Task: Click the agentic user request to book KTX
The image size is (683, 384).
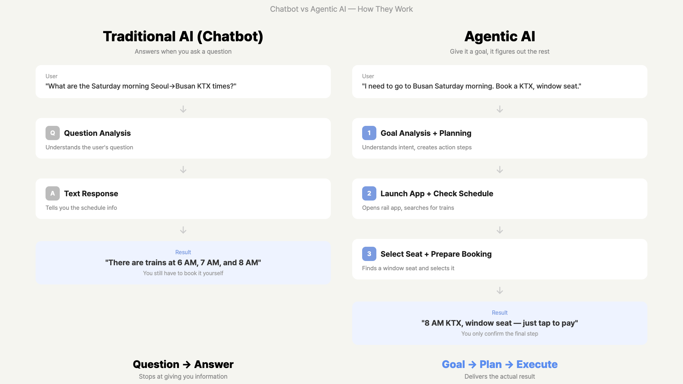Action: click(472, 86)
